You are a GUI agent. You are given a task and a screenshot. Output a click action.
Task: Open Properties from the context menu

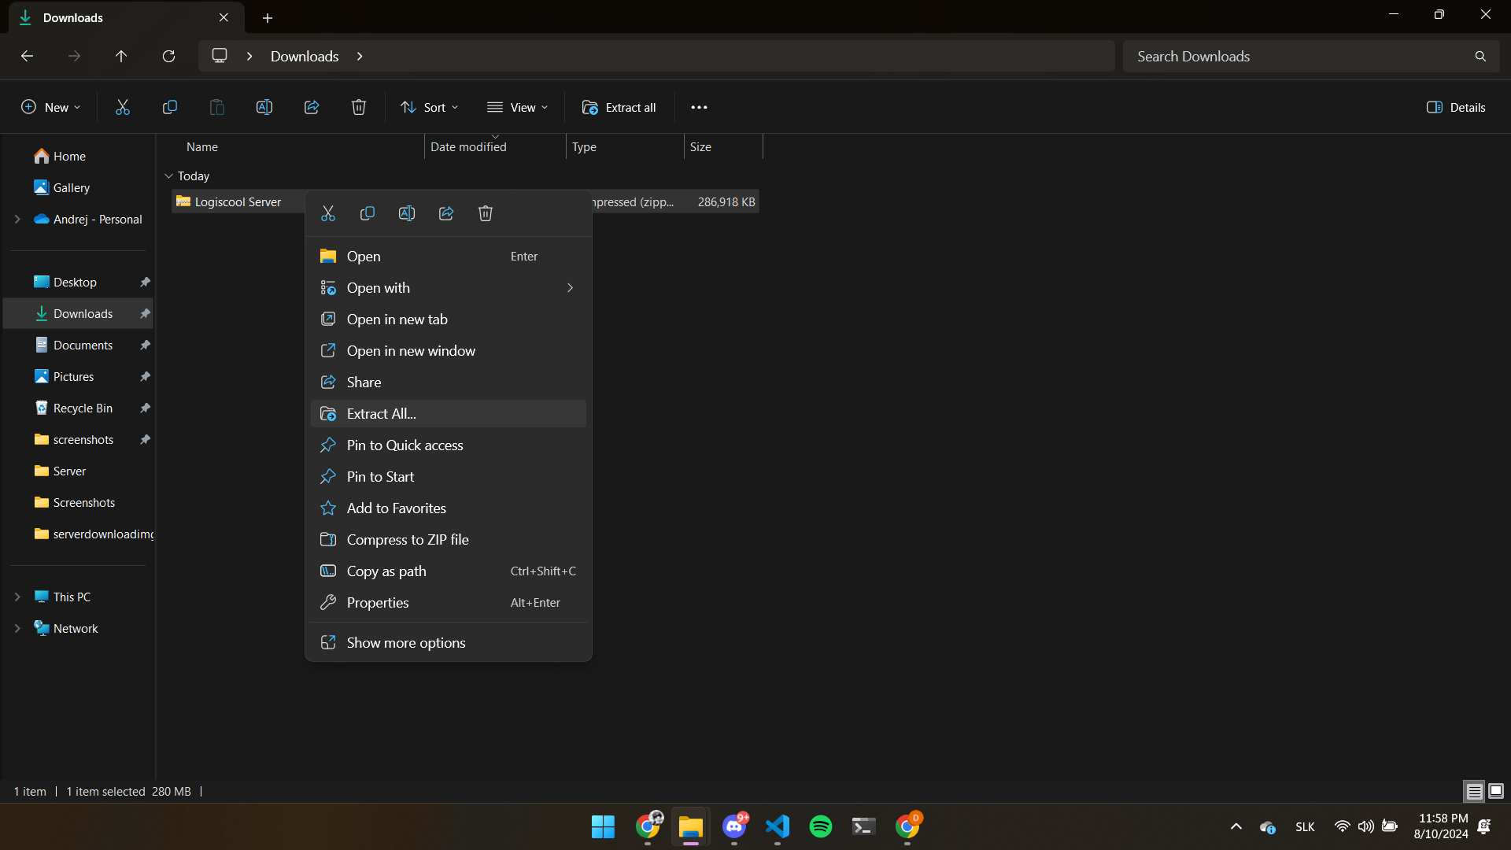(449, 602)
